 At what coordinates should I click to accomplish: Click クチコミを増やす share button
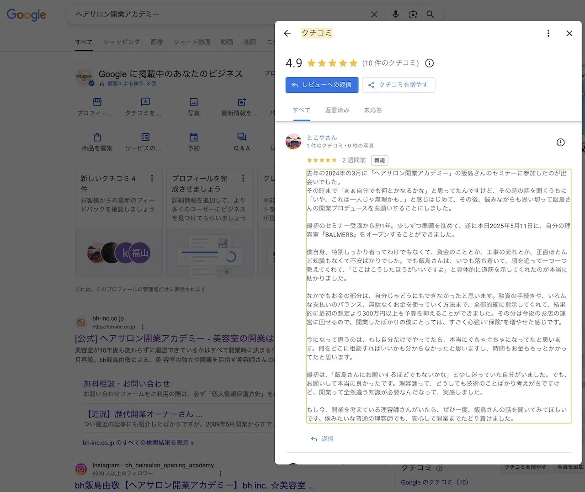click(x=399, y=85)
